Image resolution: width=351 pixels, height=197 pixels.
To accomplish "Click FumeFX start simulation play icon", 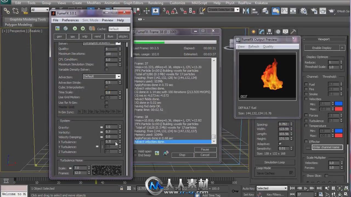I will (x=75, y=28).
